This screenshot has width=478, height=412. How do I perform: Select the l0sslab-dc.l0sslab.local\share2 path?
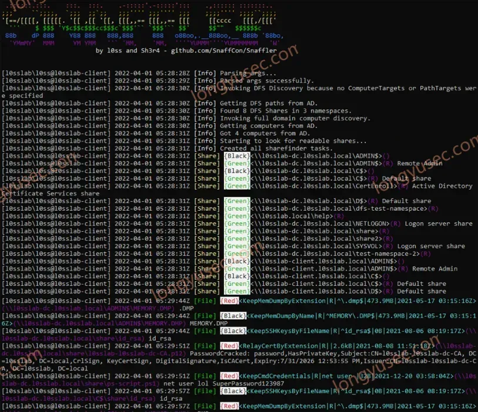point(316,238)
